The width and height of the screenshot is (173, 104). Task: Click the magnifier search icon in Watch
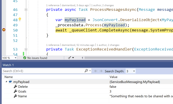coord(86,71)
